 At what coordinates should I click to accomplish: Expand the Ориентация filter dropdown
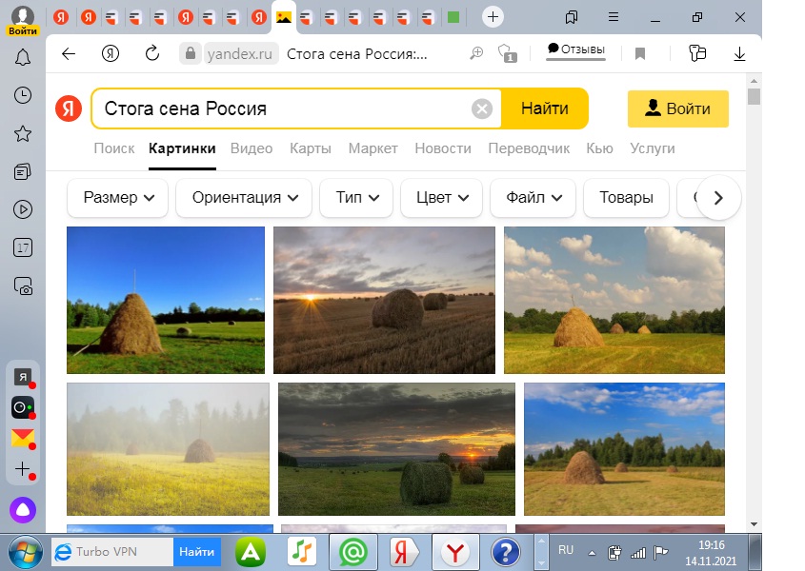point(244,198)
